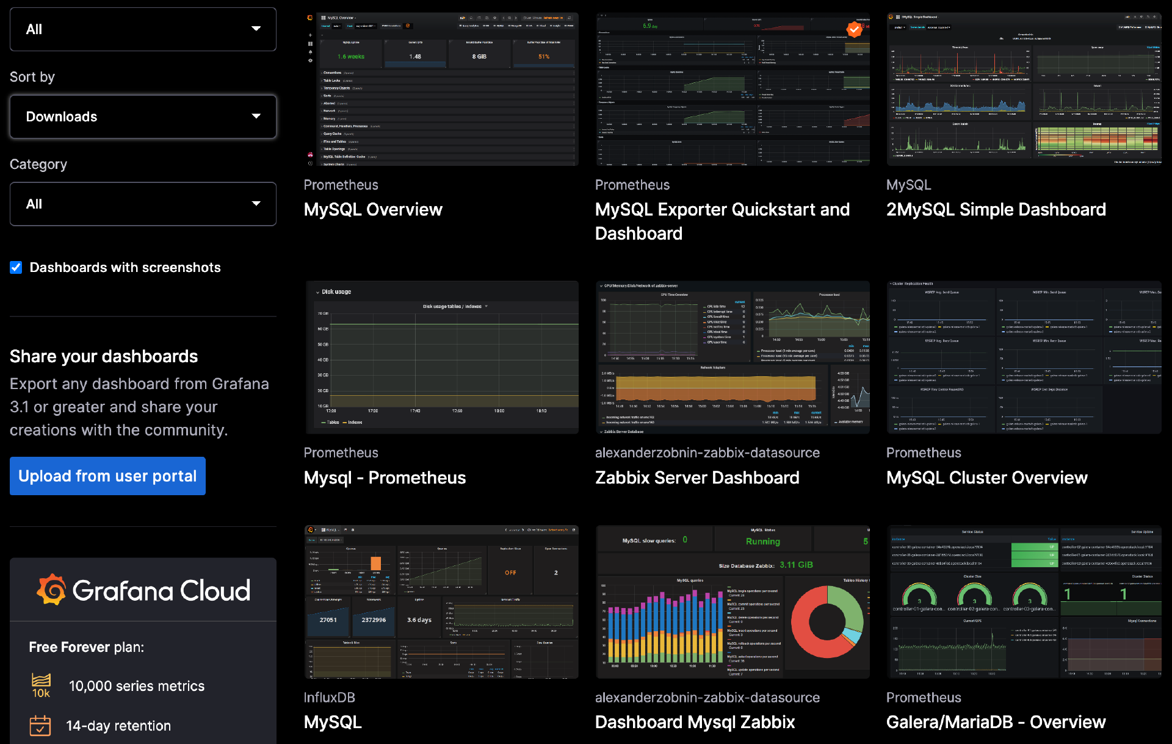The image size is (1172, 744).
Task: Open MySQL Cluster Overview title link
Action: [x=986, y=478]
